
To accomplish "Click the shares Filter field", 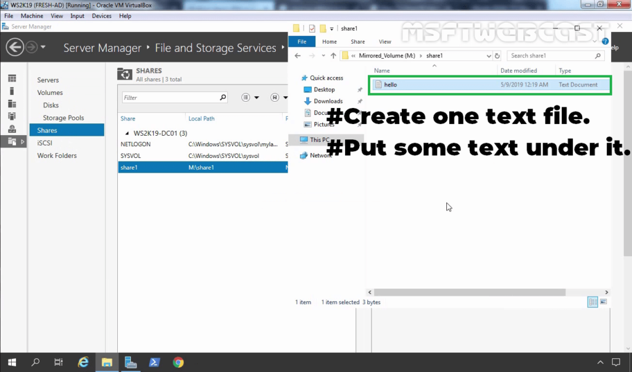I will pyautogui.click(x=170, y=97).
